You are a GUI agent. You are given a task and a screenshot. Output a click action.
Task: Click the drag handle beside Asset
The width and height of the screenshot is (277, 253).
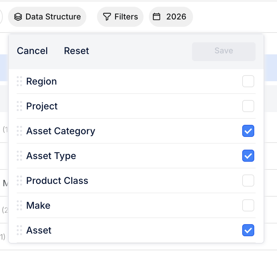[19, 230]
